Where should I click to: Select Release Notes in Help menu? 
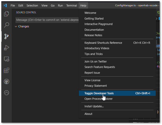point(93,35)
